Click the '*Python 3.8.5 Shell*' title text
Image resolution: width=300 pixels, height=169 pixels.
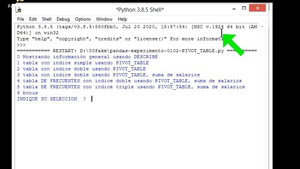pyautogui.click(x=140, y=10)
